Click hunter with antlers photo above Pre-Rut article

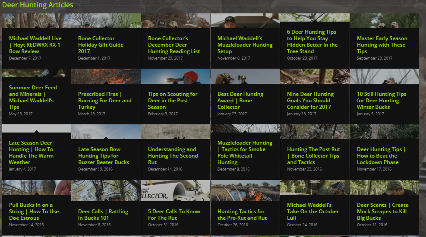[245, 190]
